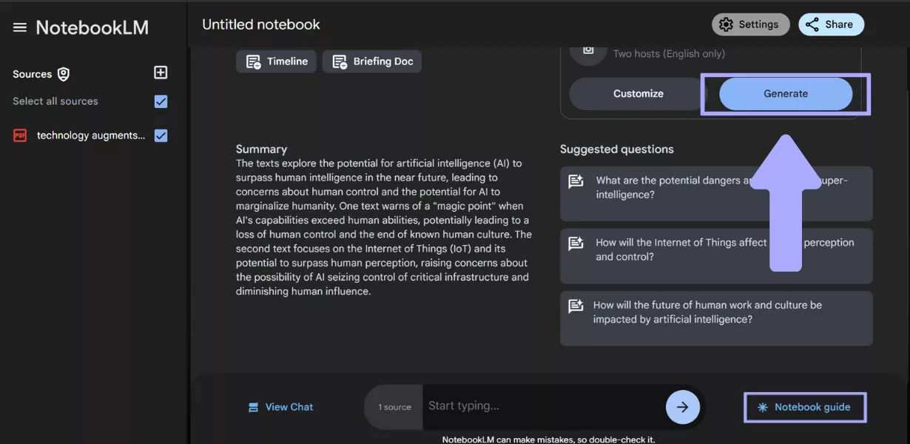910x444 pixels.
Task: Click the Share icon in the top bar
Action: coord(812,24)
